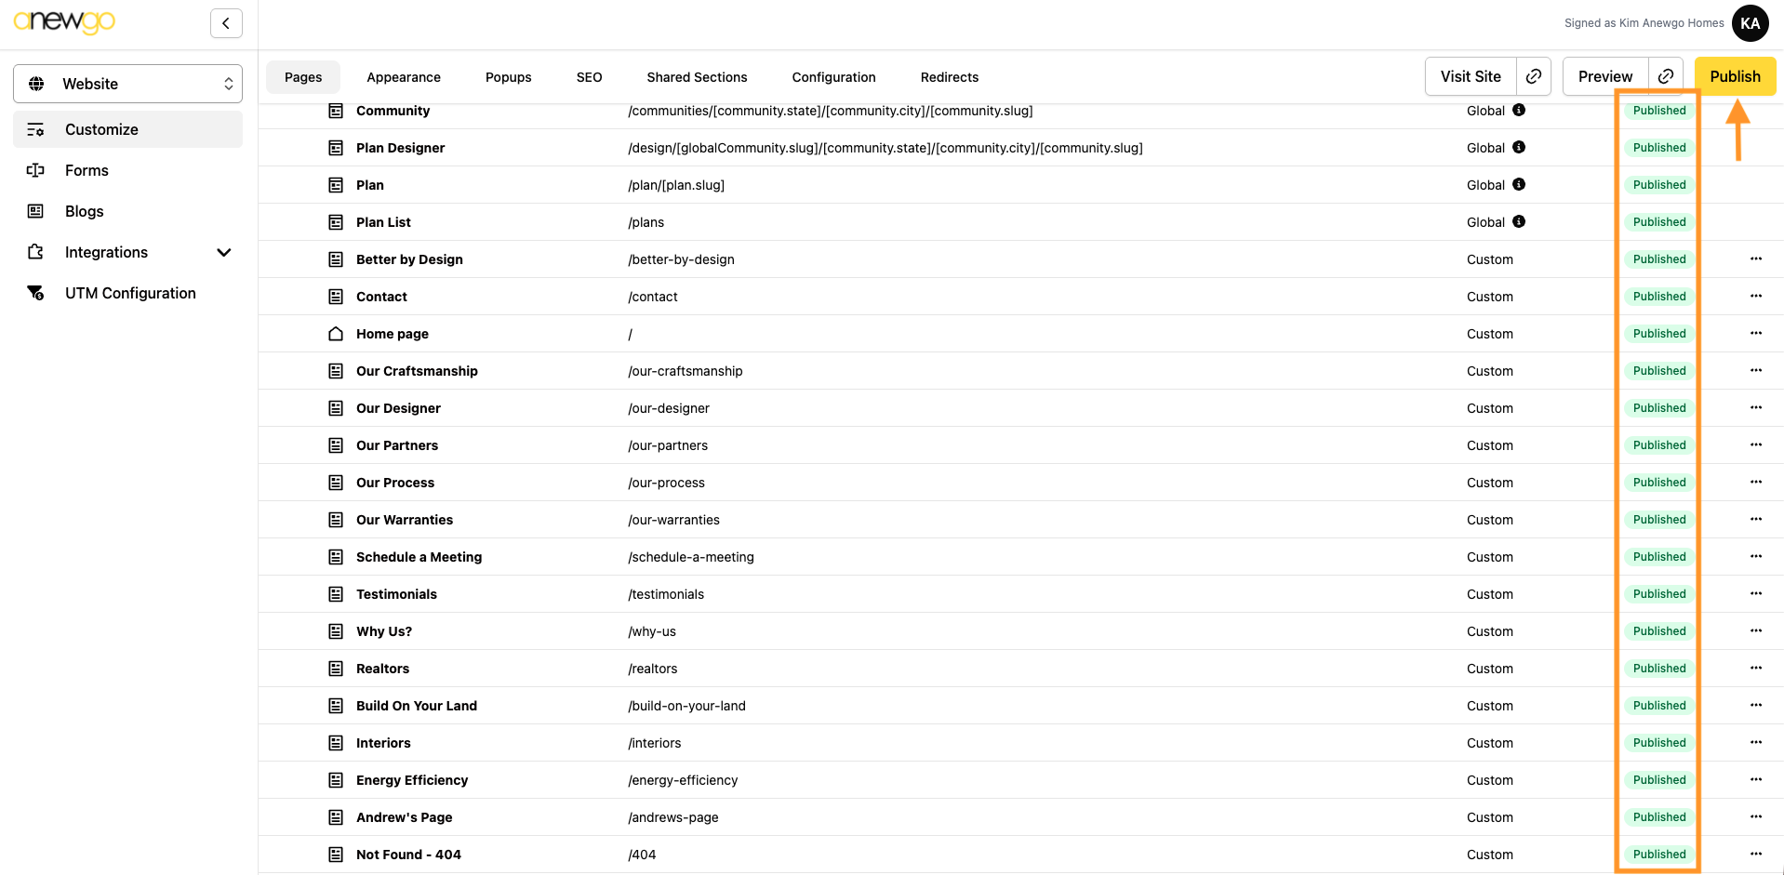Click the KA user avatar

[x=1750, y=23]
